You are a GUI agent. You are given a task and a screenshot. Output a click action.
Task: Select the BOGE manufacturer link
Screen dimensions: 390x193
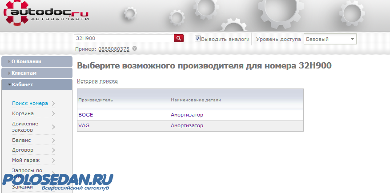(85, 115)
